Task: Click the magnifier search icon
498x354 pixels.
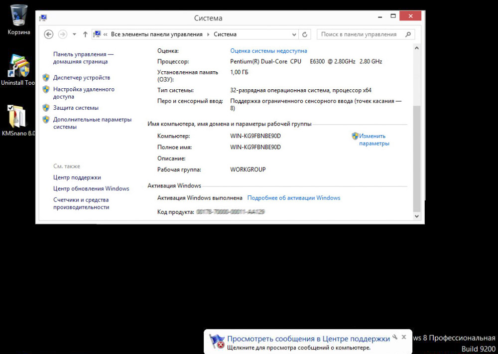Action: click(x=408, y=34)
